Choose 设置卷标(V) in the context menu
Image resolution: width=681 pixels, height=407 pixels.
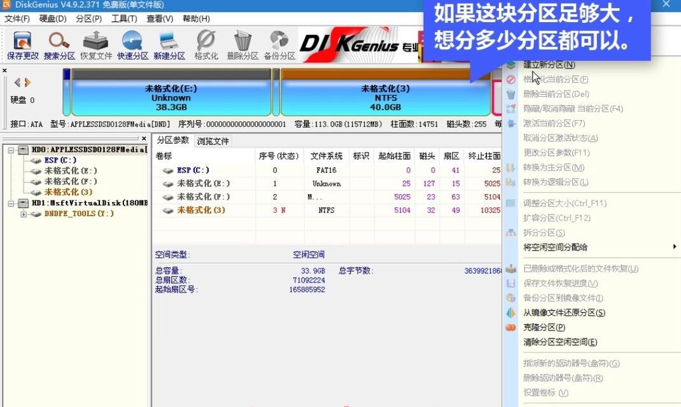[545, 392]
